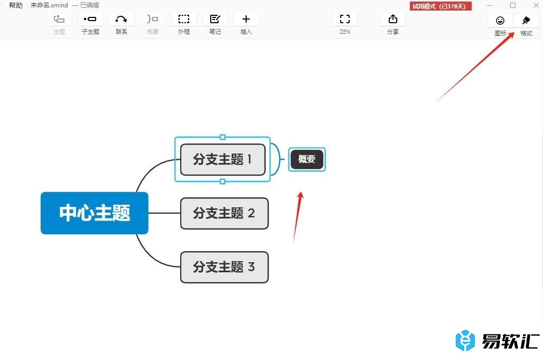Select branch topic 分支主题 1
Viewport: 543px width, 354px height.
tap(223, 159)
